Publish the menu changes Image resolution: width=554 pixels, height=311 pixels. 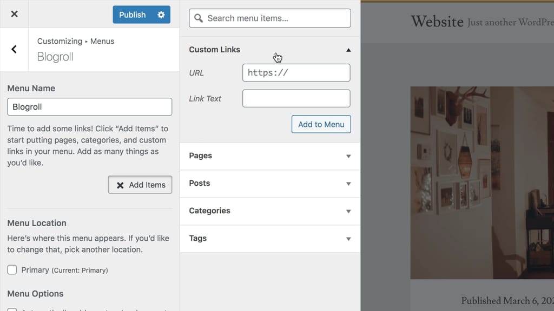[133, 15]
